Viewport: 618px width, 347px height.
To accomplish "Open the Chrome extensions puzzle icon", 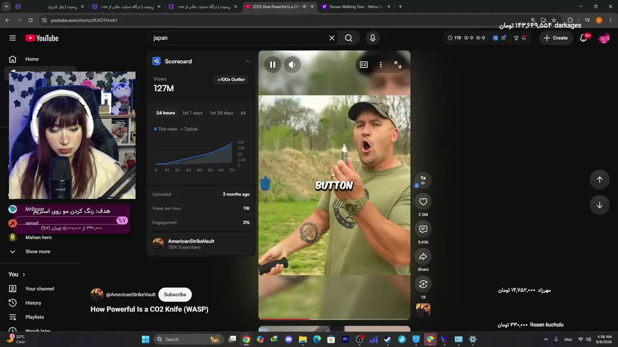I will click(x=570, y=20).
